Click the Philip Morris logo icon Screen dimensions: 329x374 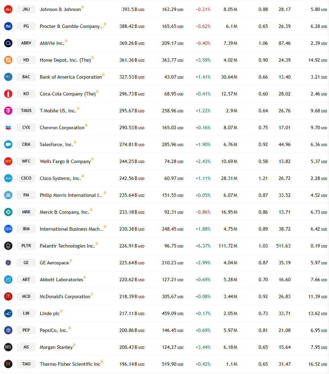(x=8, y=195)
